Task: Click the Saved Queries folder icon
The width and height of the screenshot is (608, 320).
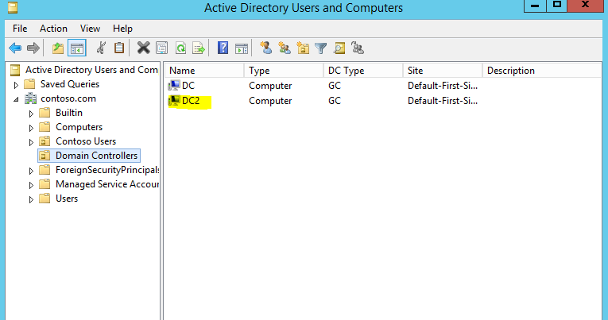Action: (x=29, y=84)
